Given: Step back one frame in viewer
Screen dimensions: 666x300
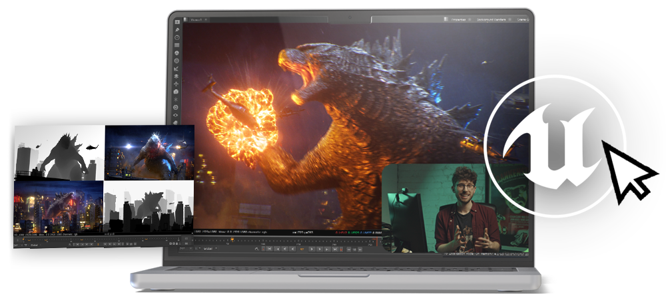Looking at the screenshot, I should point(284,249).
